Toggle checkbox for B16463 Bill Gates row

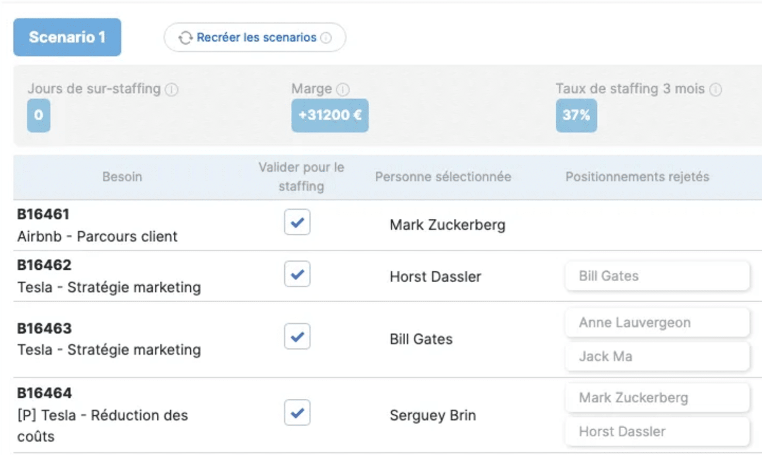tap(297, 336)
